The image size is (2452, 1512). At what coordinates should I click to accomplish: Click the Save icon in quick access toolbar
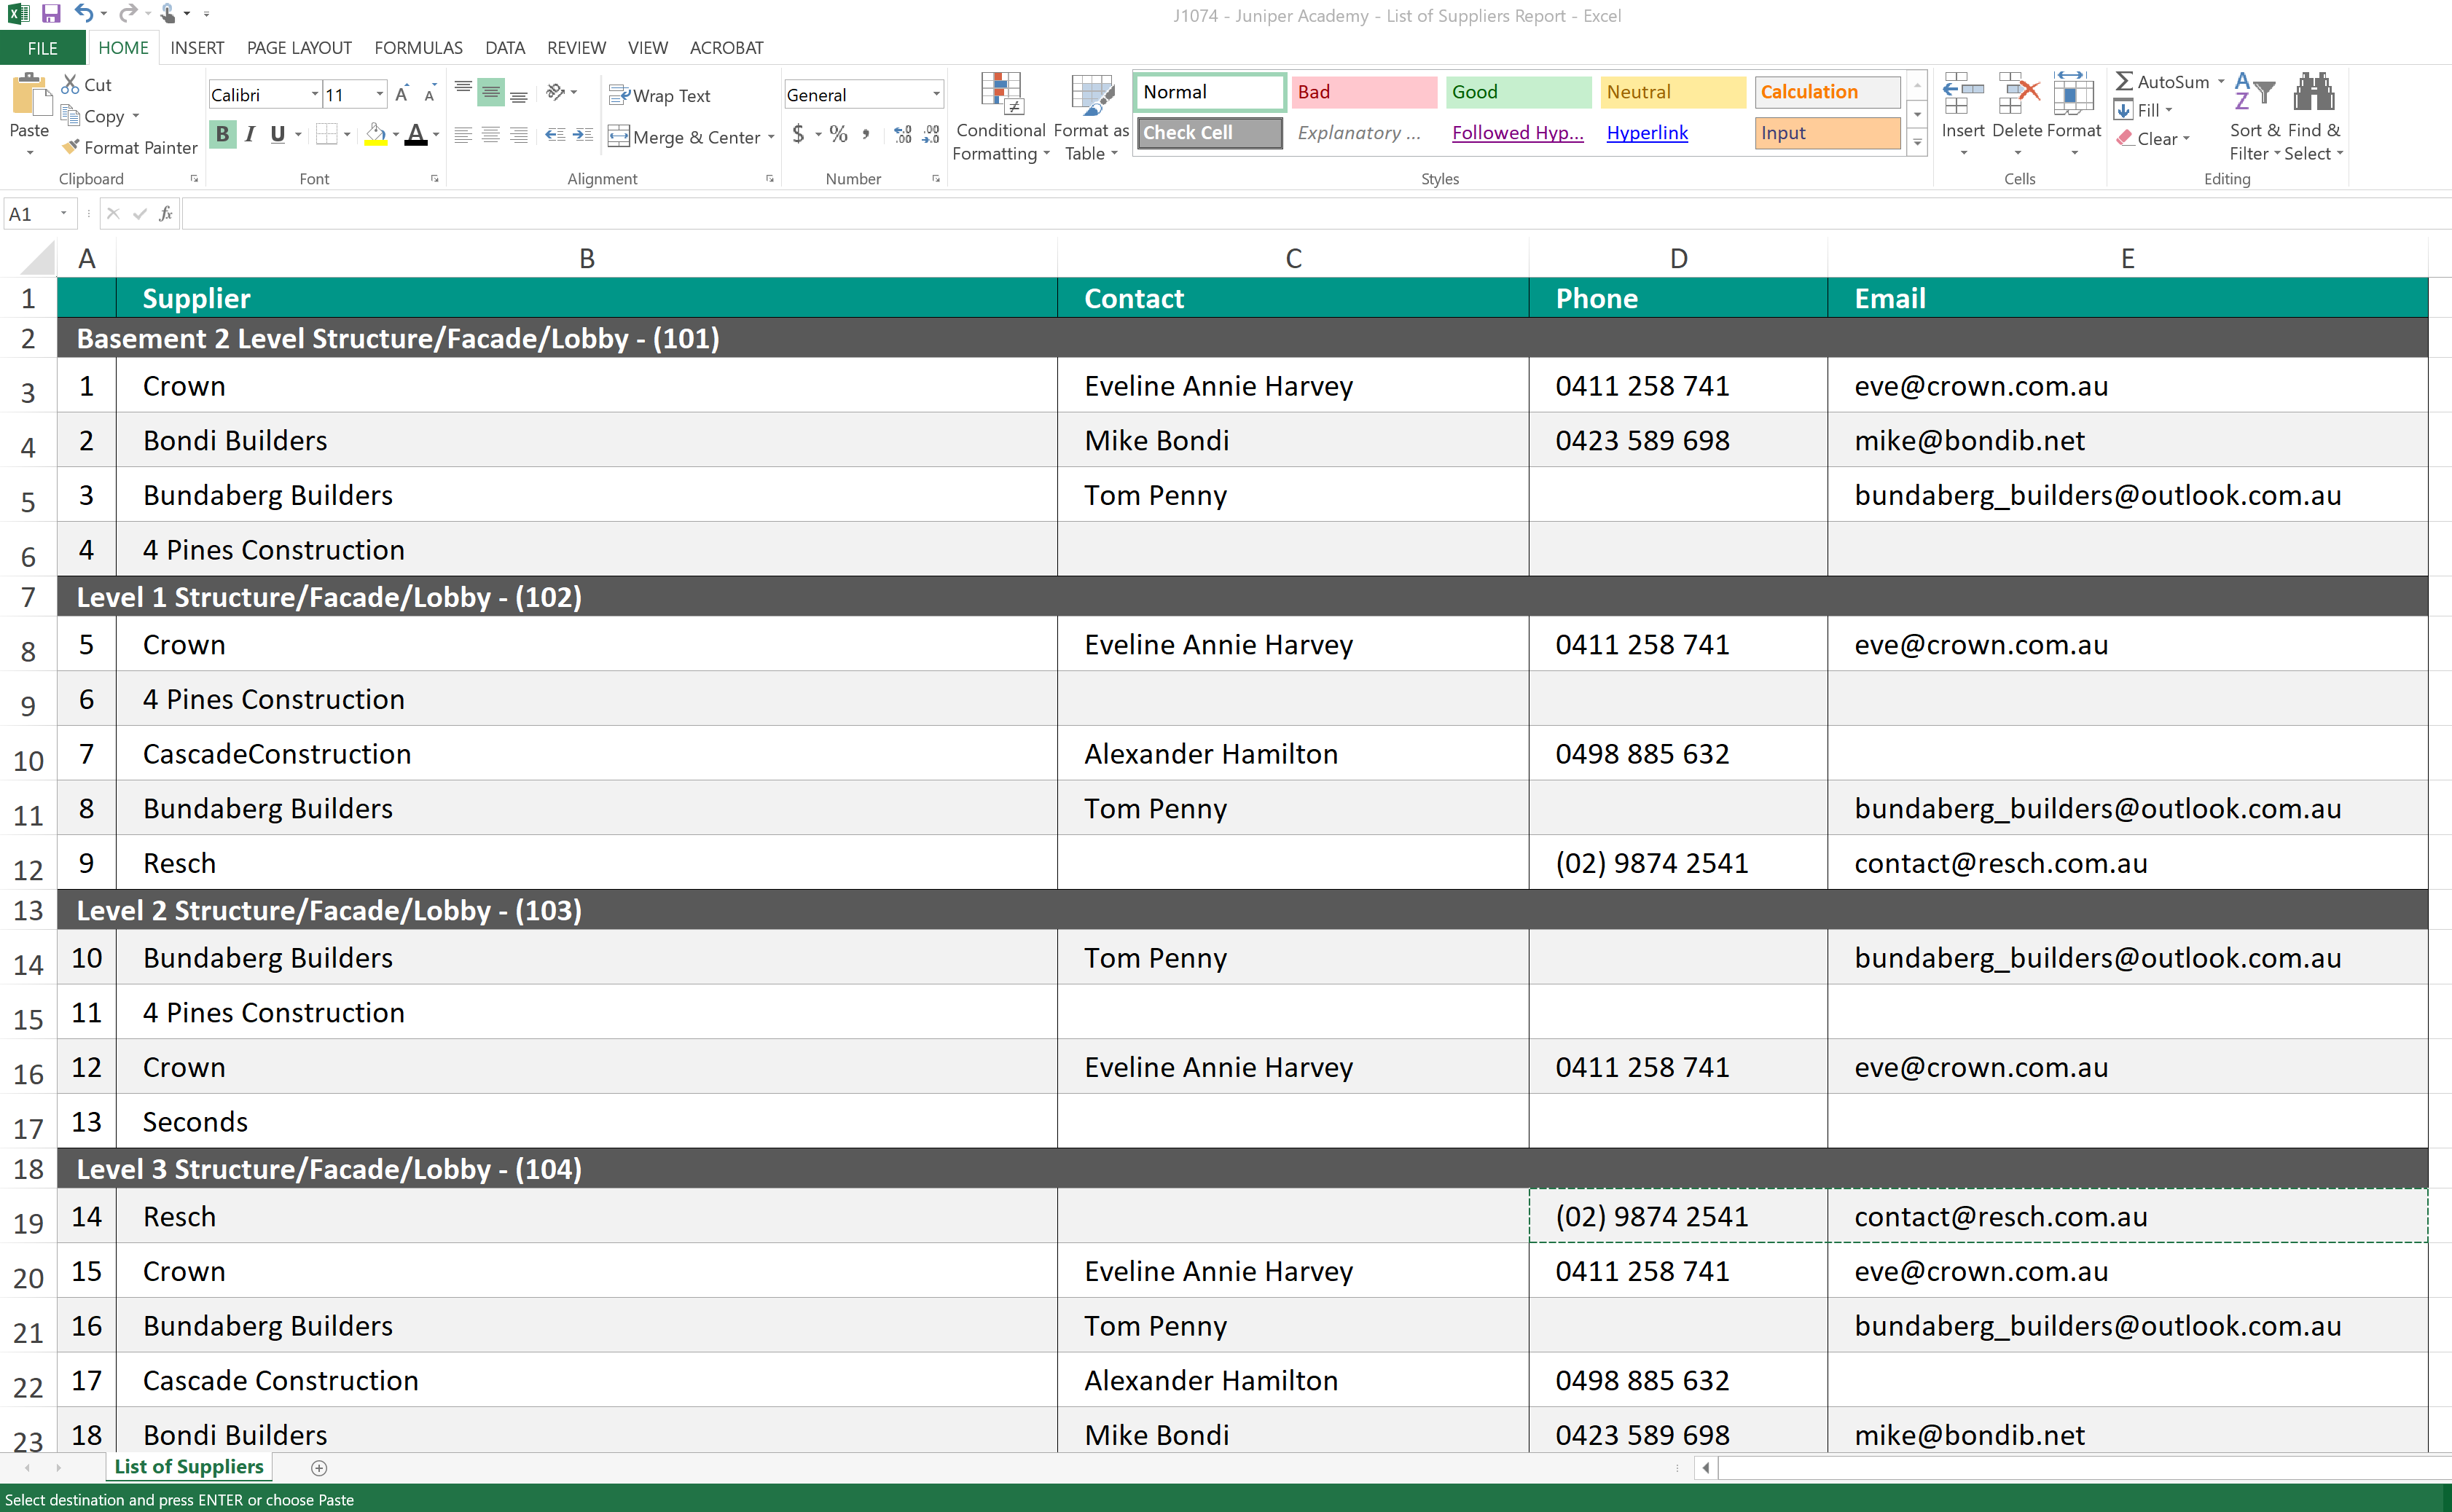pyautogui.click(x=51, y=14)
